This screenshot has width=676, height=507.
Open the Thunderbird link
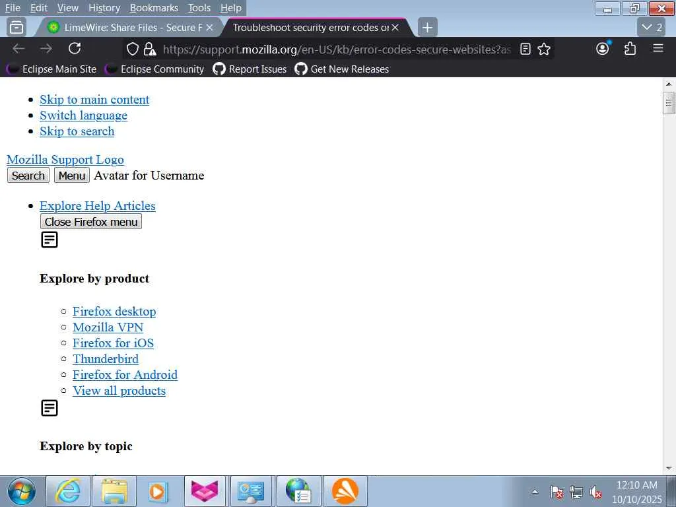click(x=106, y=359)
